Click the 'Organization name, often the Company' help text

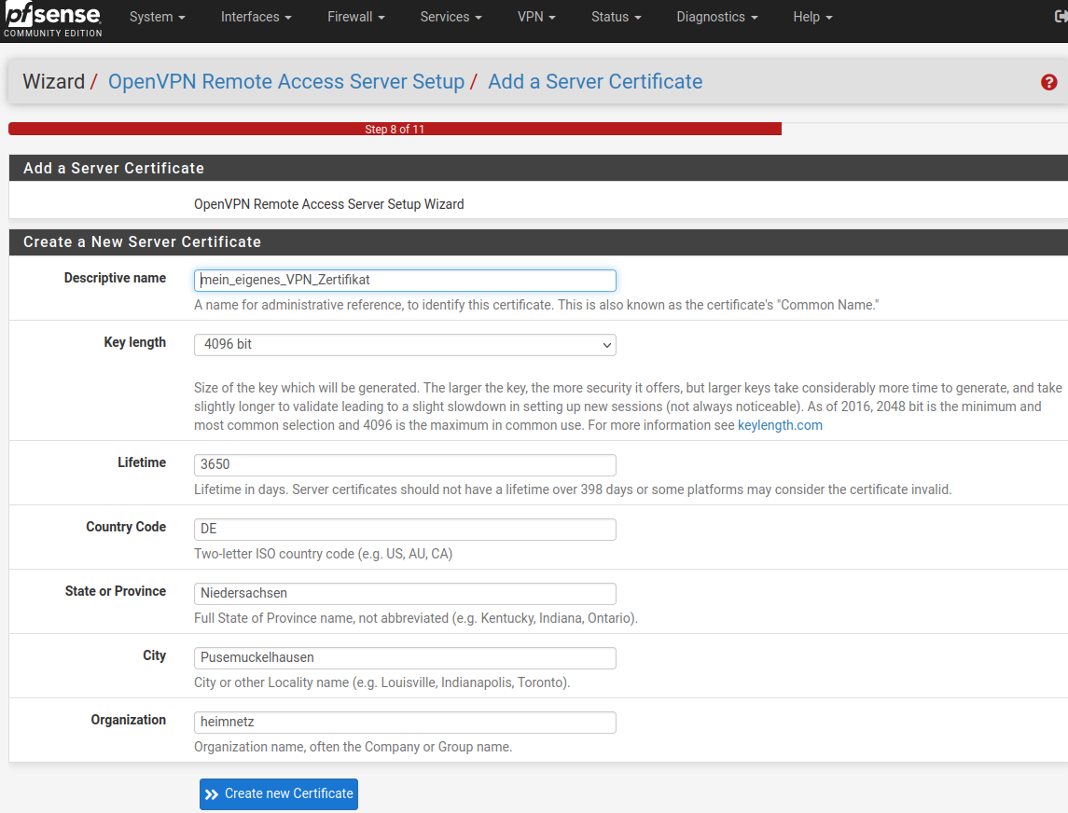pyautogui.click(x=353, y=747)
